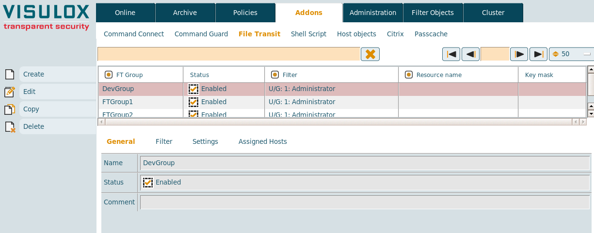
Task: Toggle Status Enabled checkbox in General details
Action: coord(148,183)
